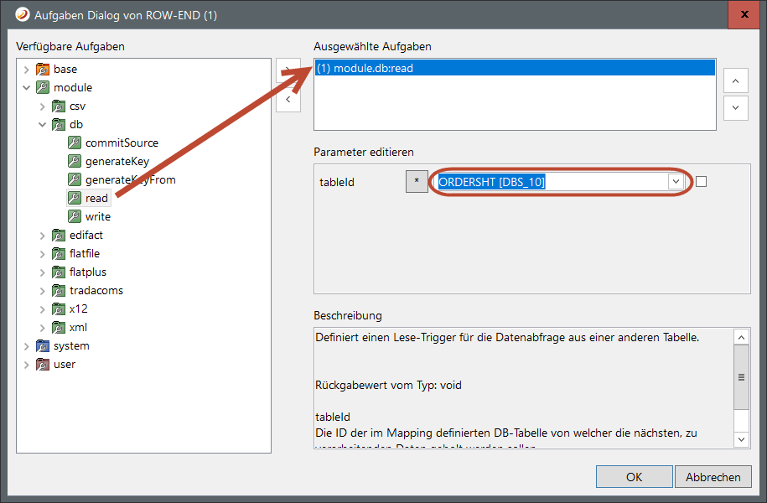This screenshot has width=767, height=503.
Task: Open the tableId dropdown list
Action: tap(675, 181)
